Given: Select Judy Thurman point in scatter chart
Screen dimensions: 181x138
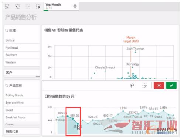Looking at the screenshot, I should [136, 52].
